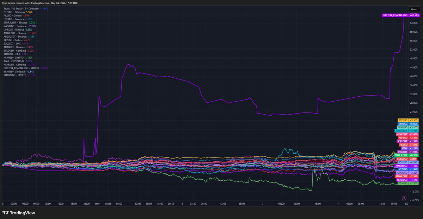Select the ETHUSD · Coinbase legend row
Viewport: 423px width, 219px height.
(x=18, y=19)
